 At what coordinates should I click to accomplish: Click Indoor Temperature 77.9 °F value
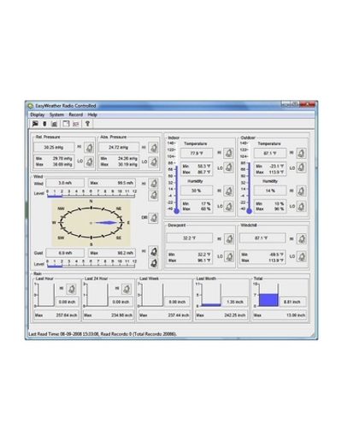pyautogui.click(x=197, y=153)
